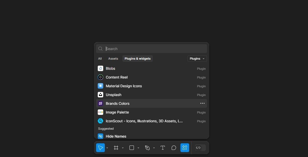Click the Search input field
Image resolution: width=308 pixels, height=157 pixels.
coord(151,49)
